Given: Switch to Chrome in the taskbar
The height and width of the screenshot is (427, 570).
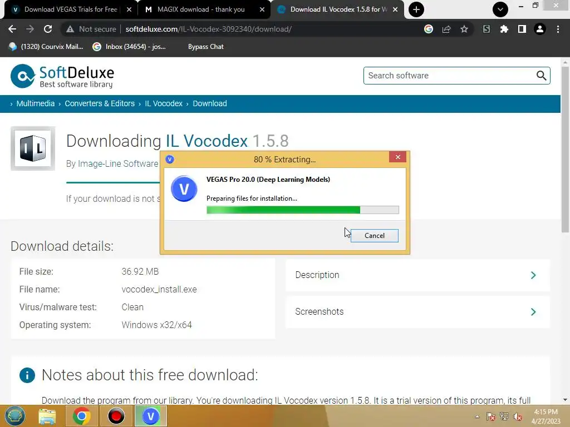Looking at the screenshot, I should point(81,416).
